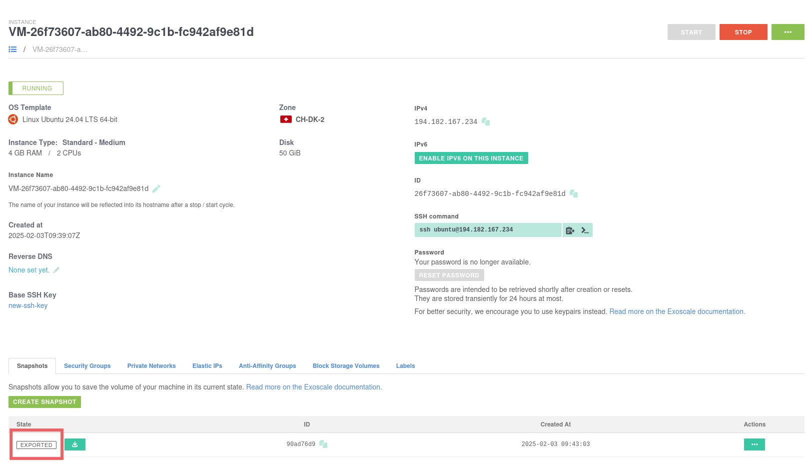Click the disk size 50 GiB

coord(290,153)
